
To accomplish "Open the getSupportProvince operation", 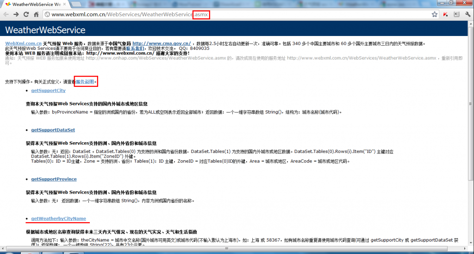I will click(x=54, y=179).
